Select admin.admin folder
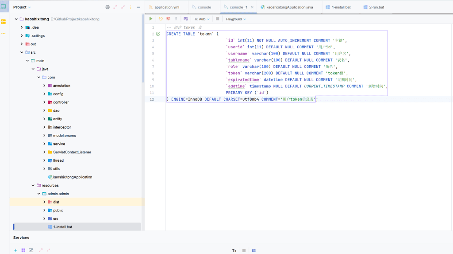453x254 pixels. (x=58, y=194)
